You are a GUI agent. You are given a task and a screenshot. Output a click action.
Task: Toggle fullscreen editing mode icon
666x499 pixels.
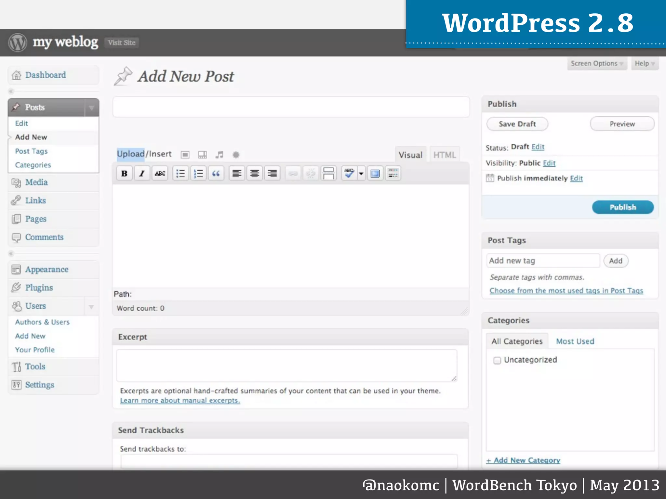click(x=375, y=173)
